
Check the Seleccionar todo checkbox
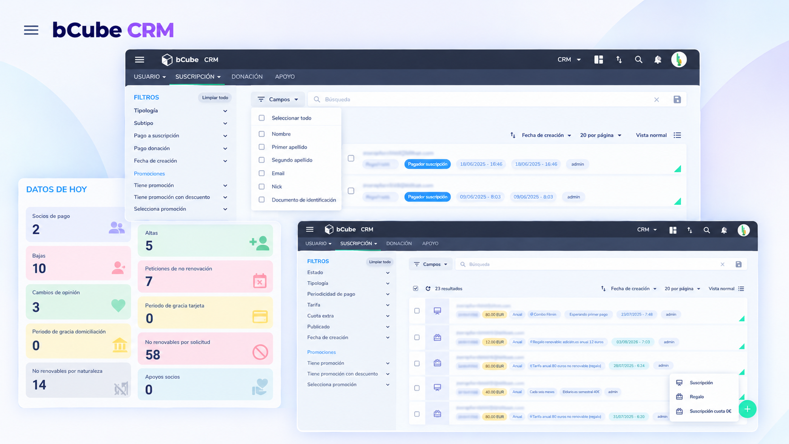(x=262, y=118)
